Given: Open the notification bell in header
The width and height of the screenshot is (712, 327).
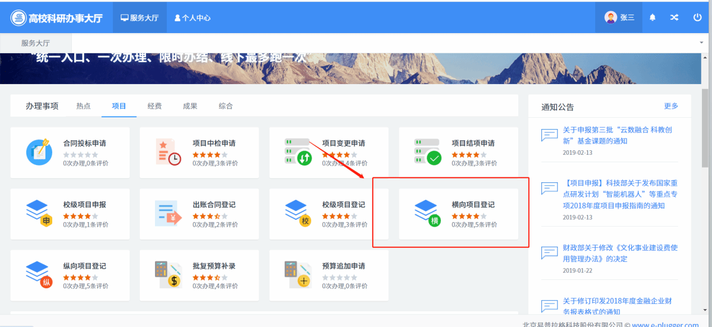Looking at the screenshot, I should pos(652,17).
